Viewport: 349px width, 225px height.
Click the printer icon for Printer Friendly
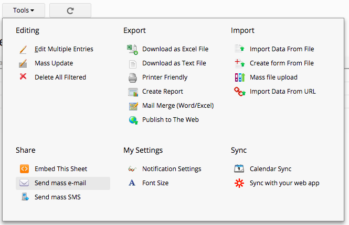[133, 77]
